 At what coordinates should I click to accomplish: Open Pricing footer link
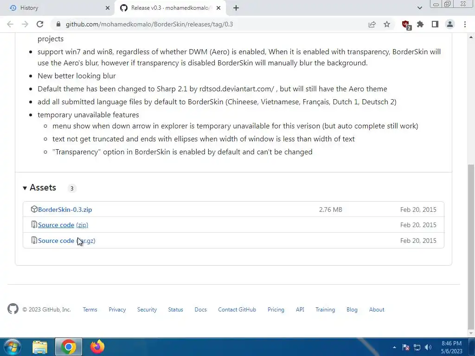coord(276,309)
